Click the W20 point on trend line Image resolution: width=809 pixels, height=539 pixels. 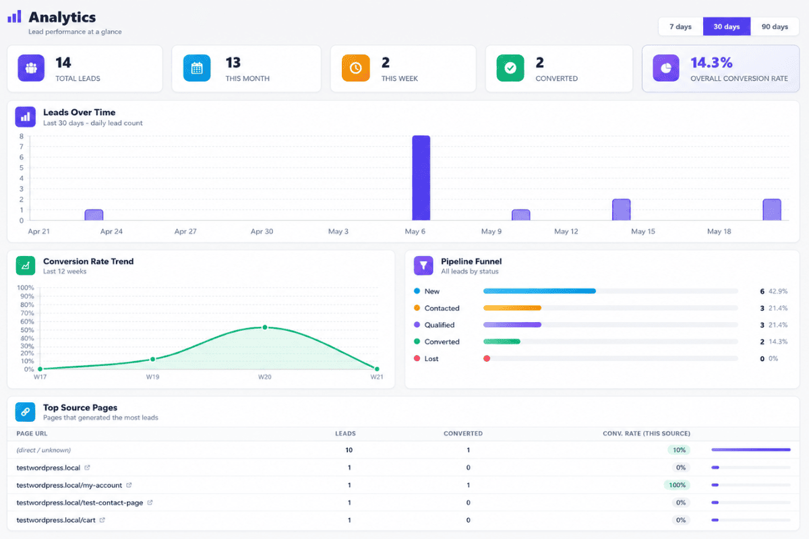point(264,327)
